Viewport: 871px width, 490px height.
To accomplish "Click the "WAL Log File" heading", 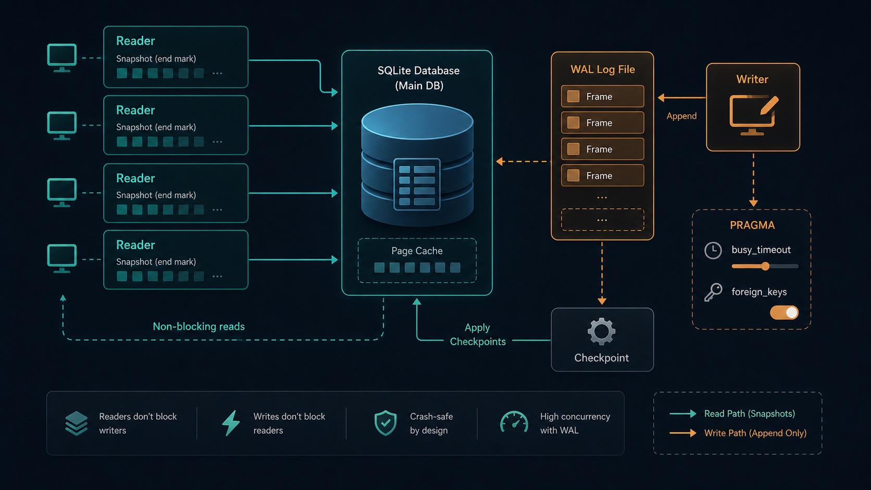I will pos(603,70).
